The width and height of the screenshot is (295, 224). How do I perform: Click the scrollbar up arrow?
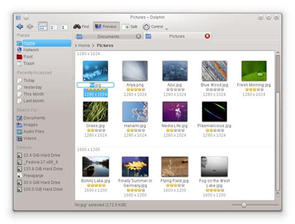point(278,53)
